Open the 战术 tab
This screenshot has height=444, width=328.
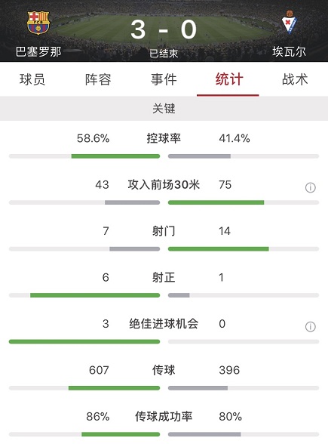click(x=295, y=79)
